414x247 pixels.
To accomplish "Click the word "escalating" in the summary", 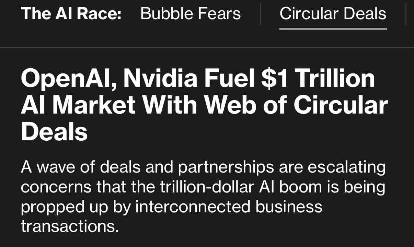I will (347, 168).
